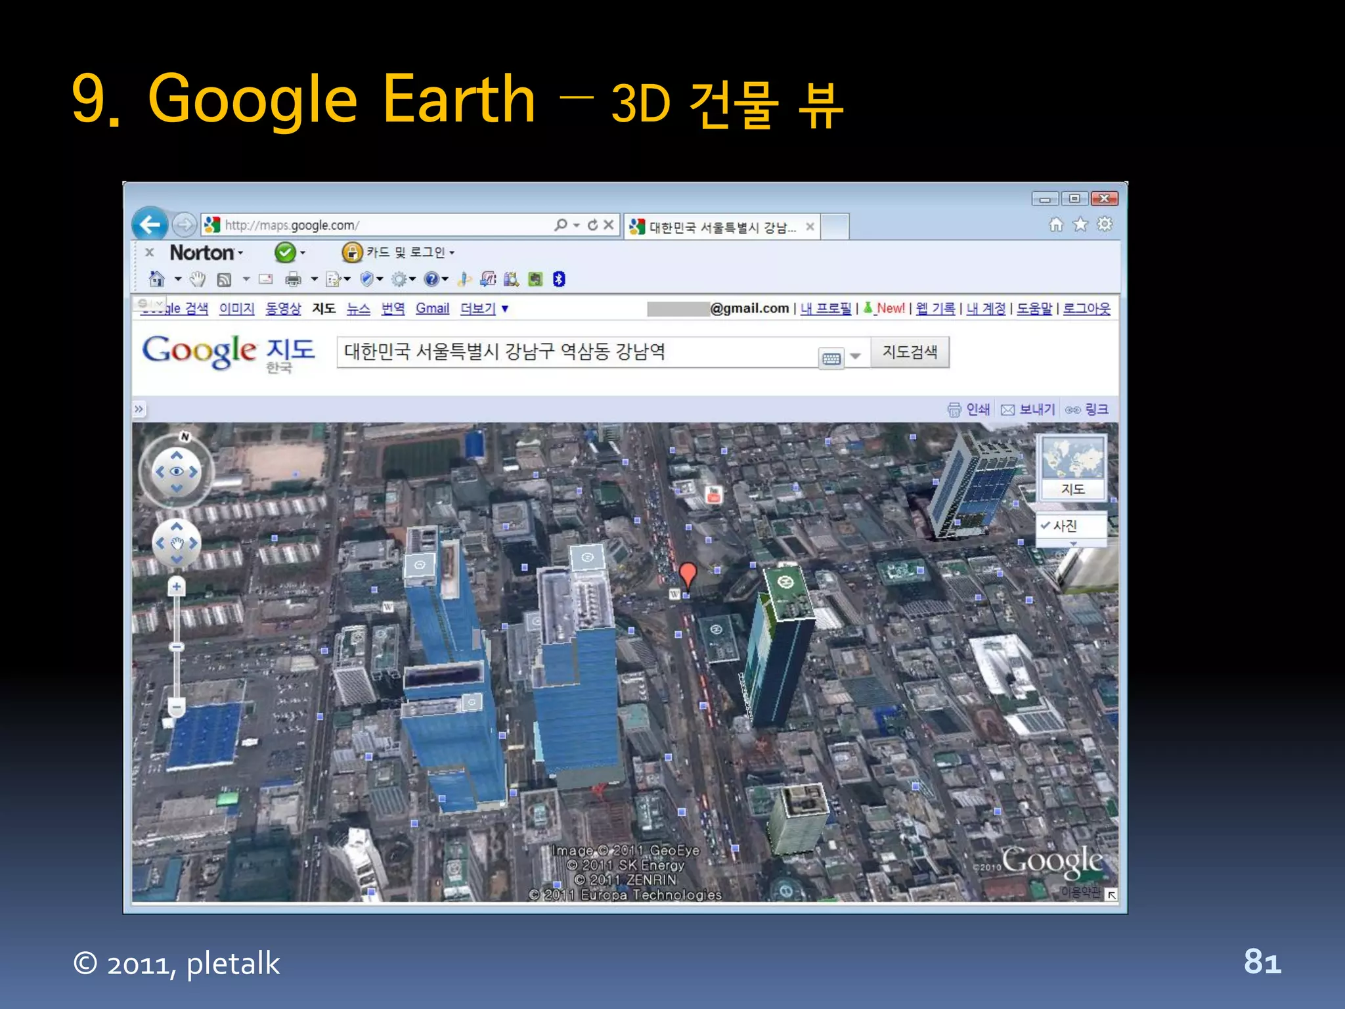Open the RSS feeds icon

[x=224, y=280]
